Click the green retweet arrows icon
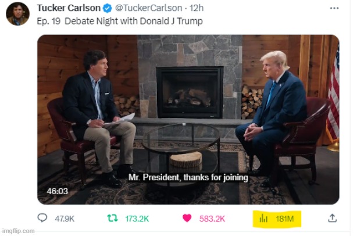This screenshot has height=236, width=357. [x=113, y=219]
